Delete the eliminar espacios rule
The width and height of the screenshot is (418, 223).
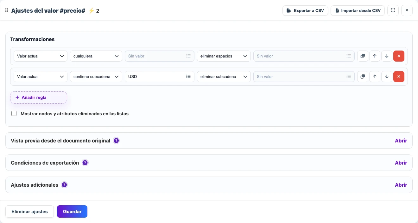click(399, 56)
